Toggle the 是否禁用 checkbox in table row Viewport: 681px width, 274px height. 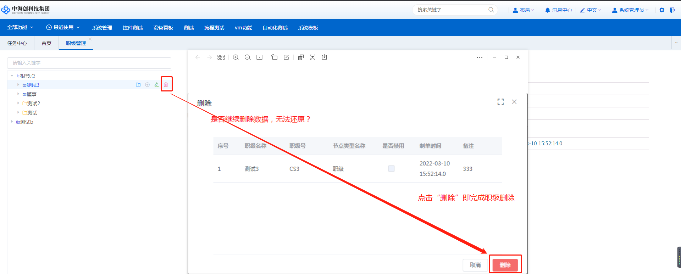(x=391, y=169)
